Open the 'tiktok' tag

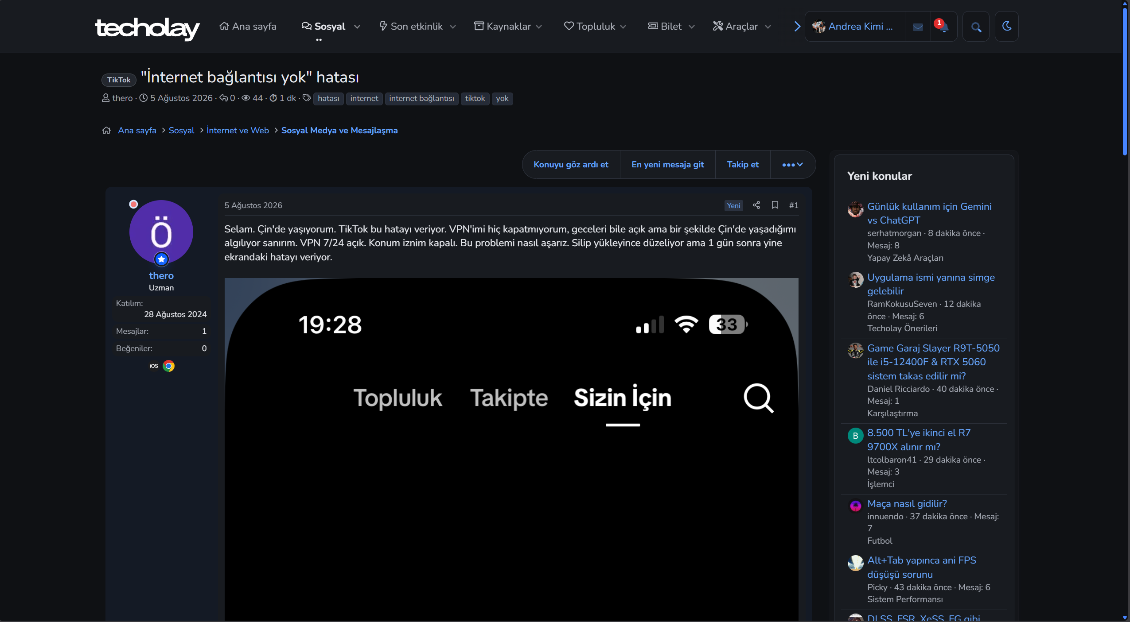475,98
